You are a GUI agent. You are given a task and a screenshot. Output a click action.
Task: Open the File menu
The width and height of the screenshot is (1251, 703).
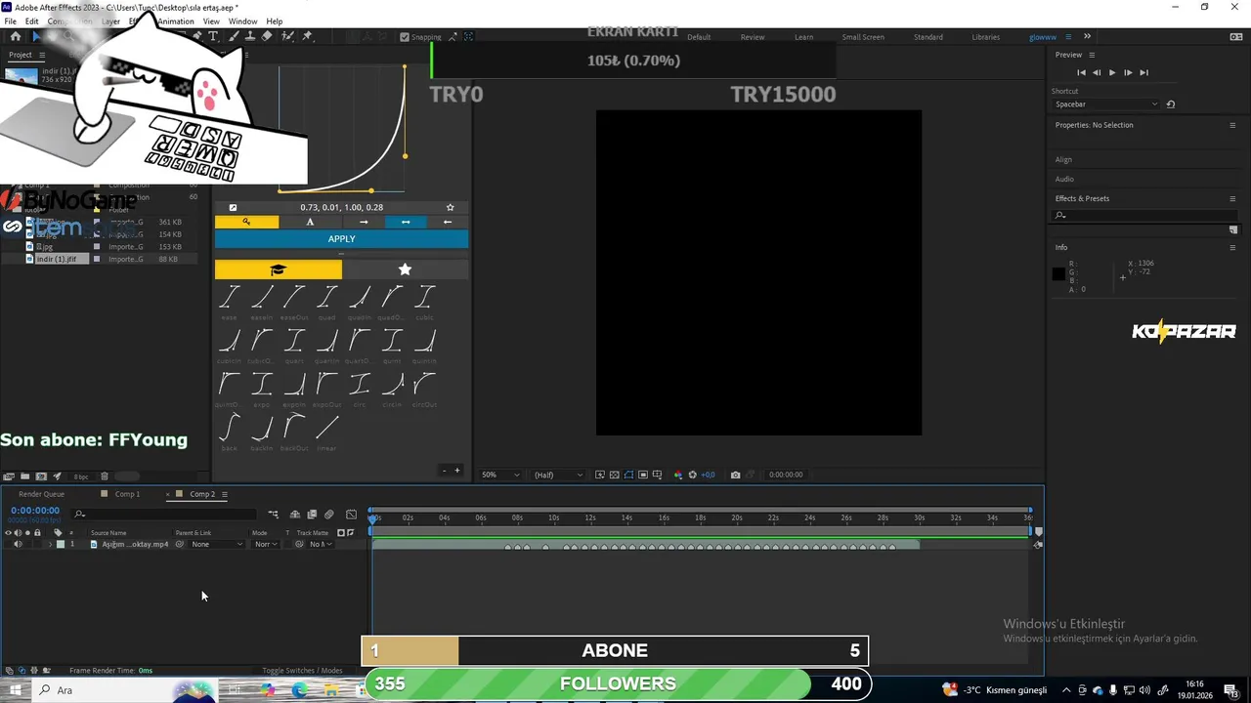11,21
